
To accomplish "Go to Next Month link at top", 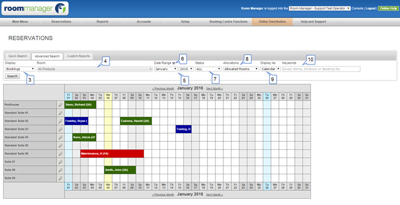I will pyautogui.click(x=214, y=88).
